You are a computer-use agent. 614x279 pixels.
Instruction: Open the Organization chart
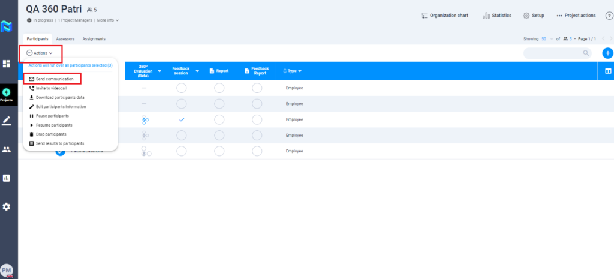(444, 16)
